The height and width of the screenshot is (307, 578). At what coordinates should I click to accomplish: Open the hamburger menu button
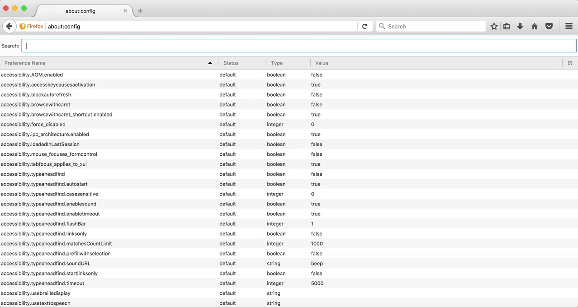(569, 26)
